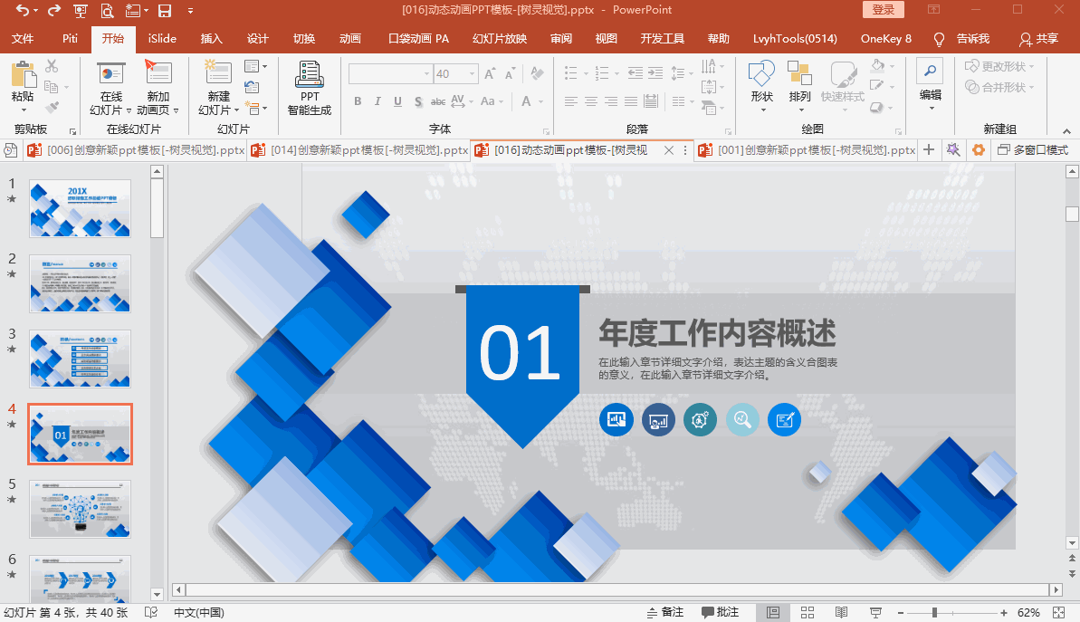This screenshot has height=622, width=1080.
Task: Click the 新加动画页 icon
Action: tap(158, 73)
